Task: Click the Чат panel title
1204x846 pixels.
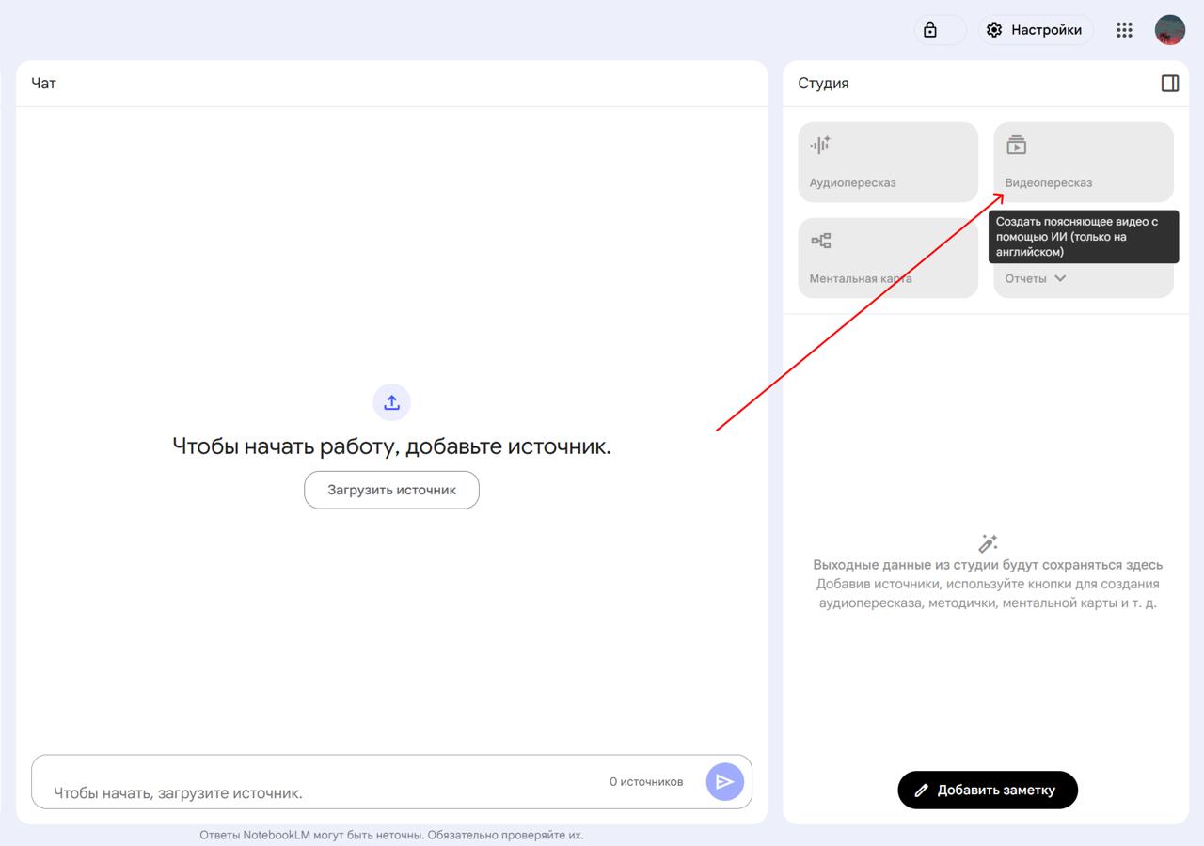Action: tap(43, 84)
